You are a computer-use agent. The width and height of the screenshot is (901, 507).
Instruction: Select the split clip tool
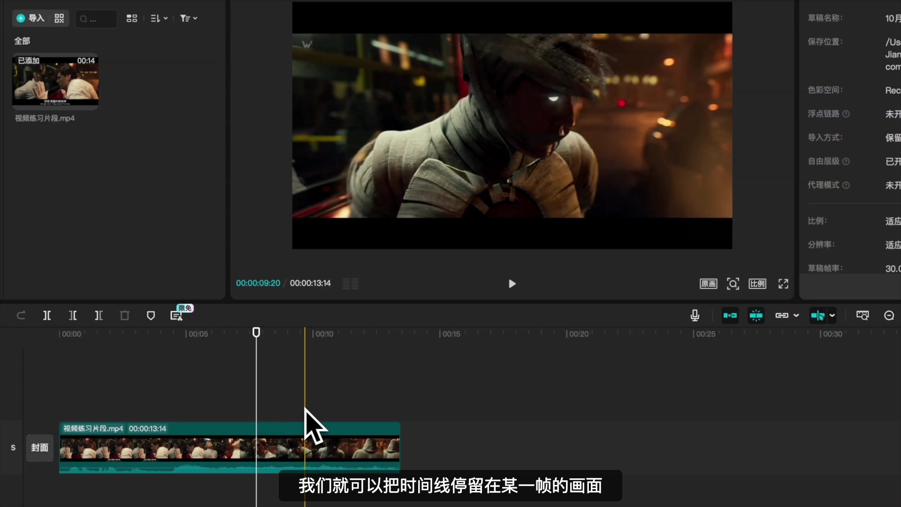(47, 315)
